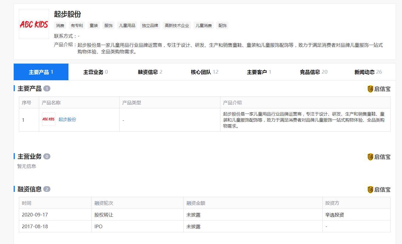This screenshot has width=402, height=244.
Task: Open the 起步股份 product link
Action: click(x=67, y=119)
